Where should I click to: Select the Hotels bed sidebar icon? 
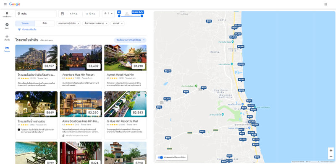tap(7, 49)
